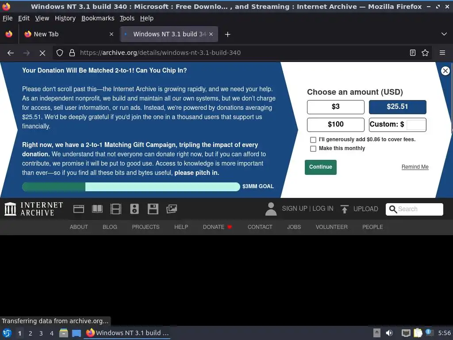The image size is (453, 340).
Task: Open the Edit menu
Action: (24, 18)
